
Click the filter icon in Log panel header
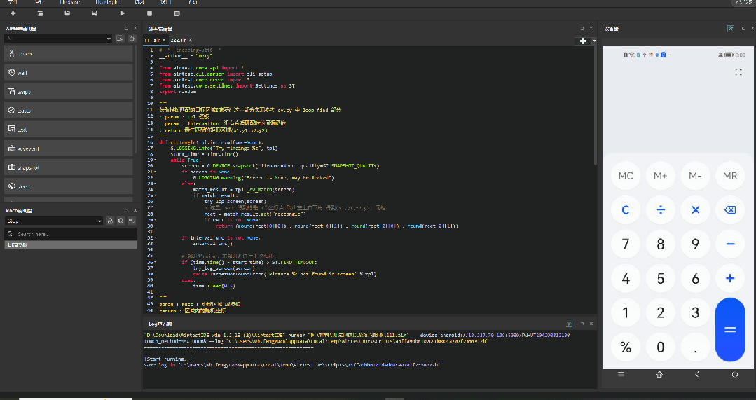[570, 324]
